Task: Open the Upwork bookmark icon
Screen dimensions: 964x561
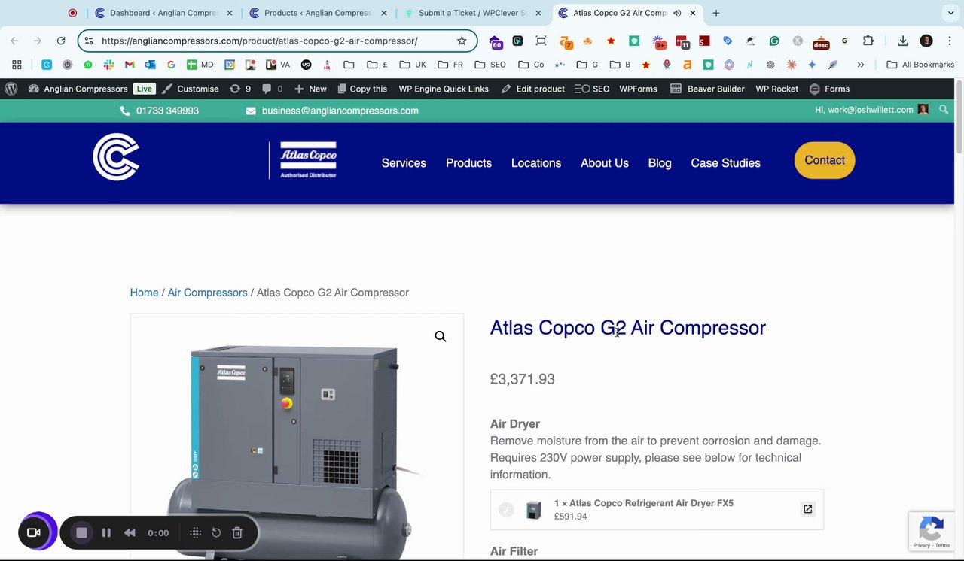Action: [306, 65]
